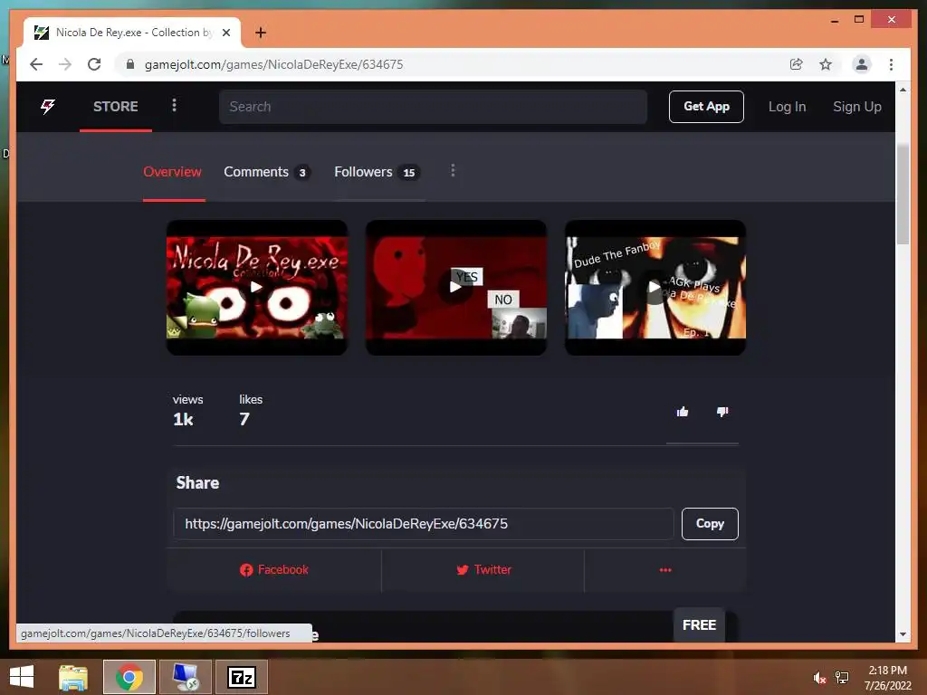Play the Nicola De Rey.exe Collection video
The height and width of the screenshot is (695, 927).
tap(256, 288)
